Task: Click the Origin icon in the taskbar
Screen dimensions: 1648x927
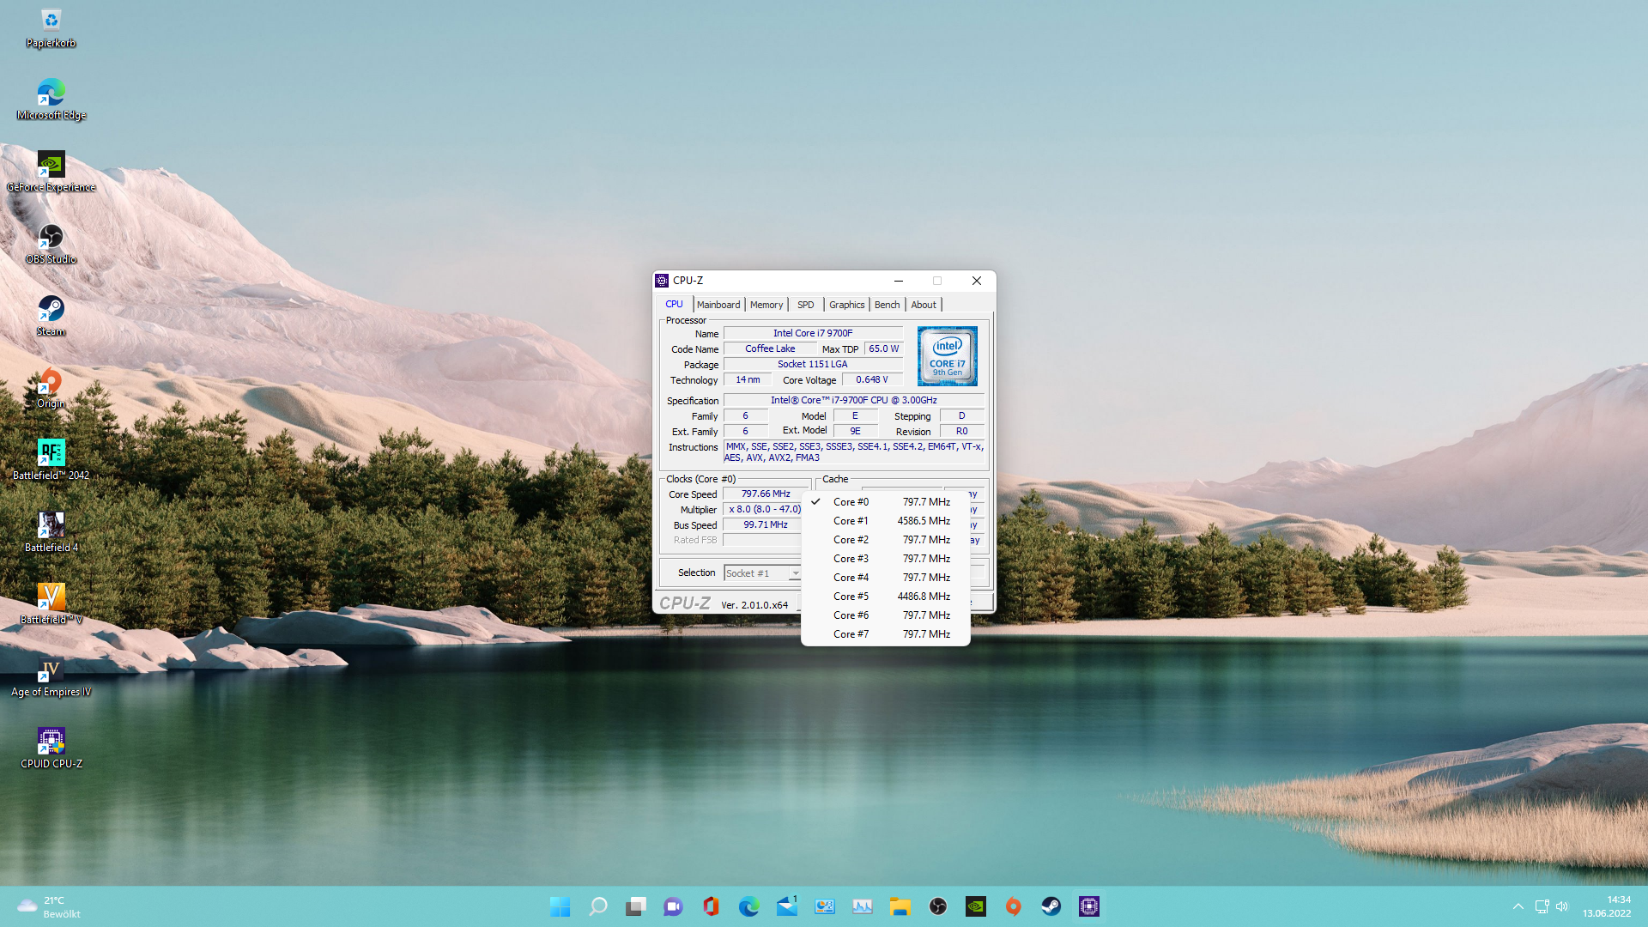Action: pyautogui.click(x=1014, y=906)
